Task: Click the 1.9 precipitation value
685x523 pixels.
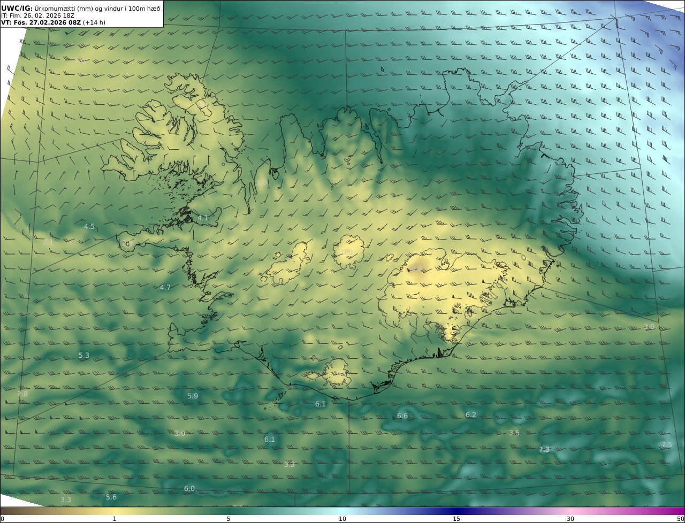Action: click(262, 183)
